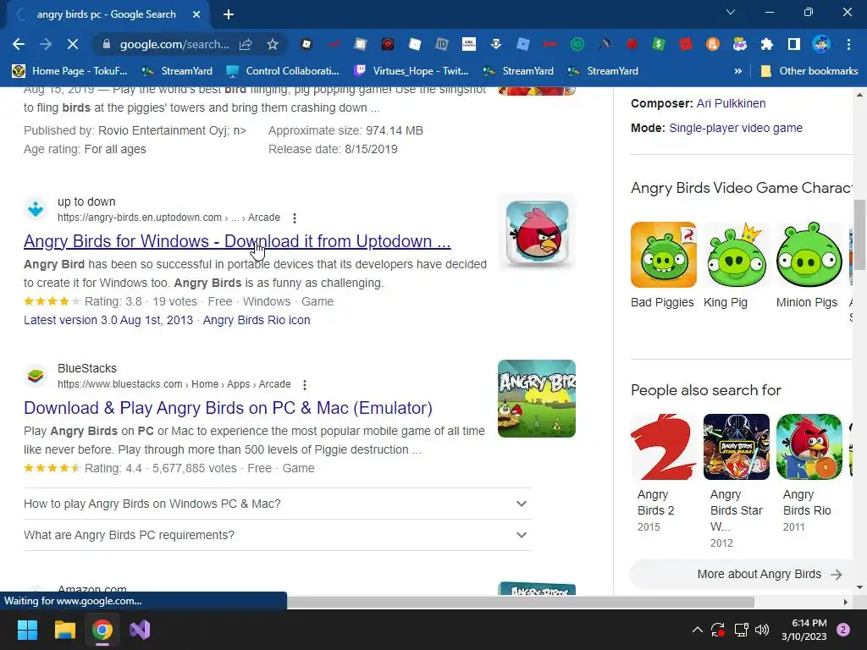Open Angry Birds Star Wars card
The image size is (867, 650).
tap(736, 482)
